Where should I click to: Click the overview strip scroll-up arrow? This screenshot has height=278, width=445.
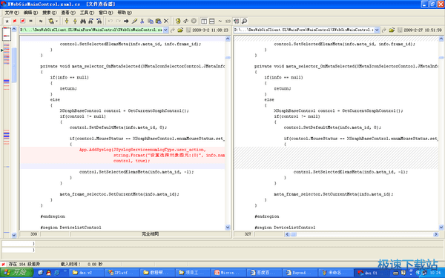coord(14,30)
